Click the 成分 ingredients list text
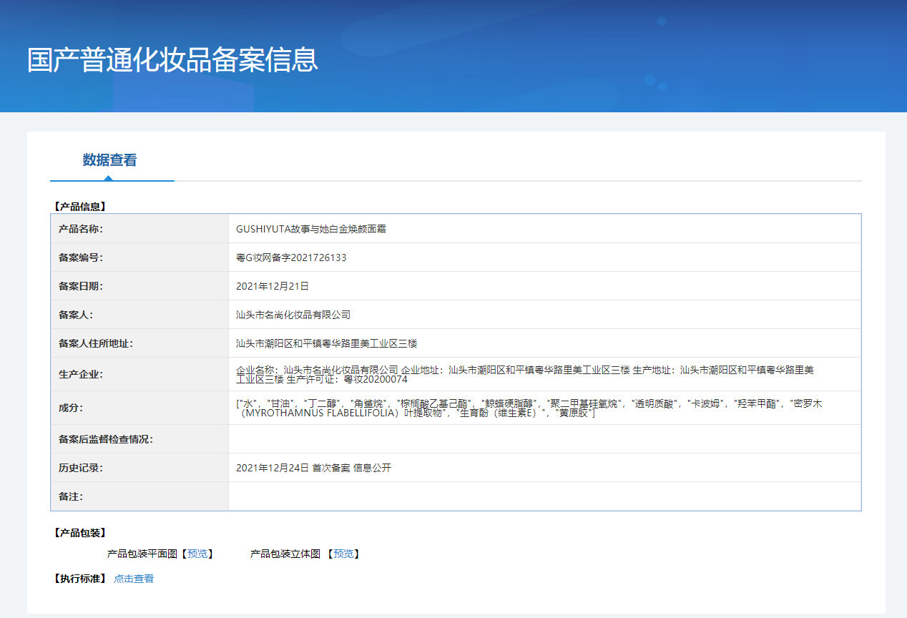 coord(529,408)
